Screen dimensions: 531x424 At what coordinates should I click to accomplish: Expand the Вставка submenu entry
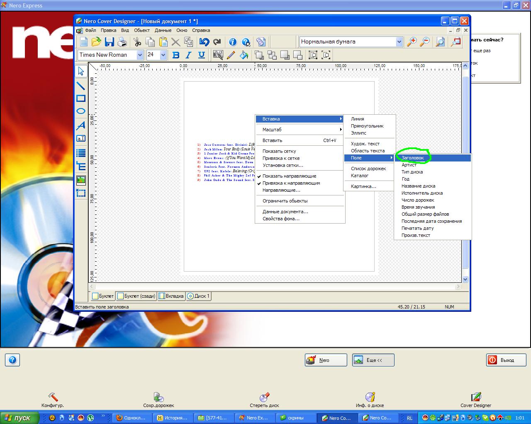[300, 119]
